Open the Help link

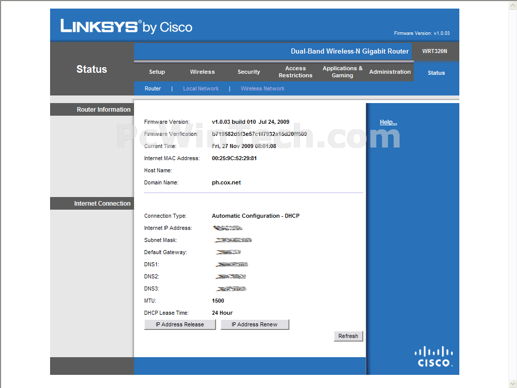(389, 122)
